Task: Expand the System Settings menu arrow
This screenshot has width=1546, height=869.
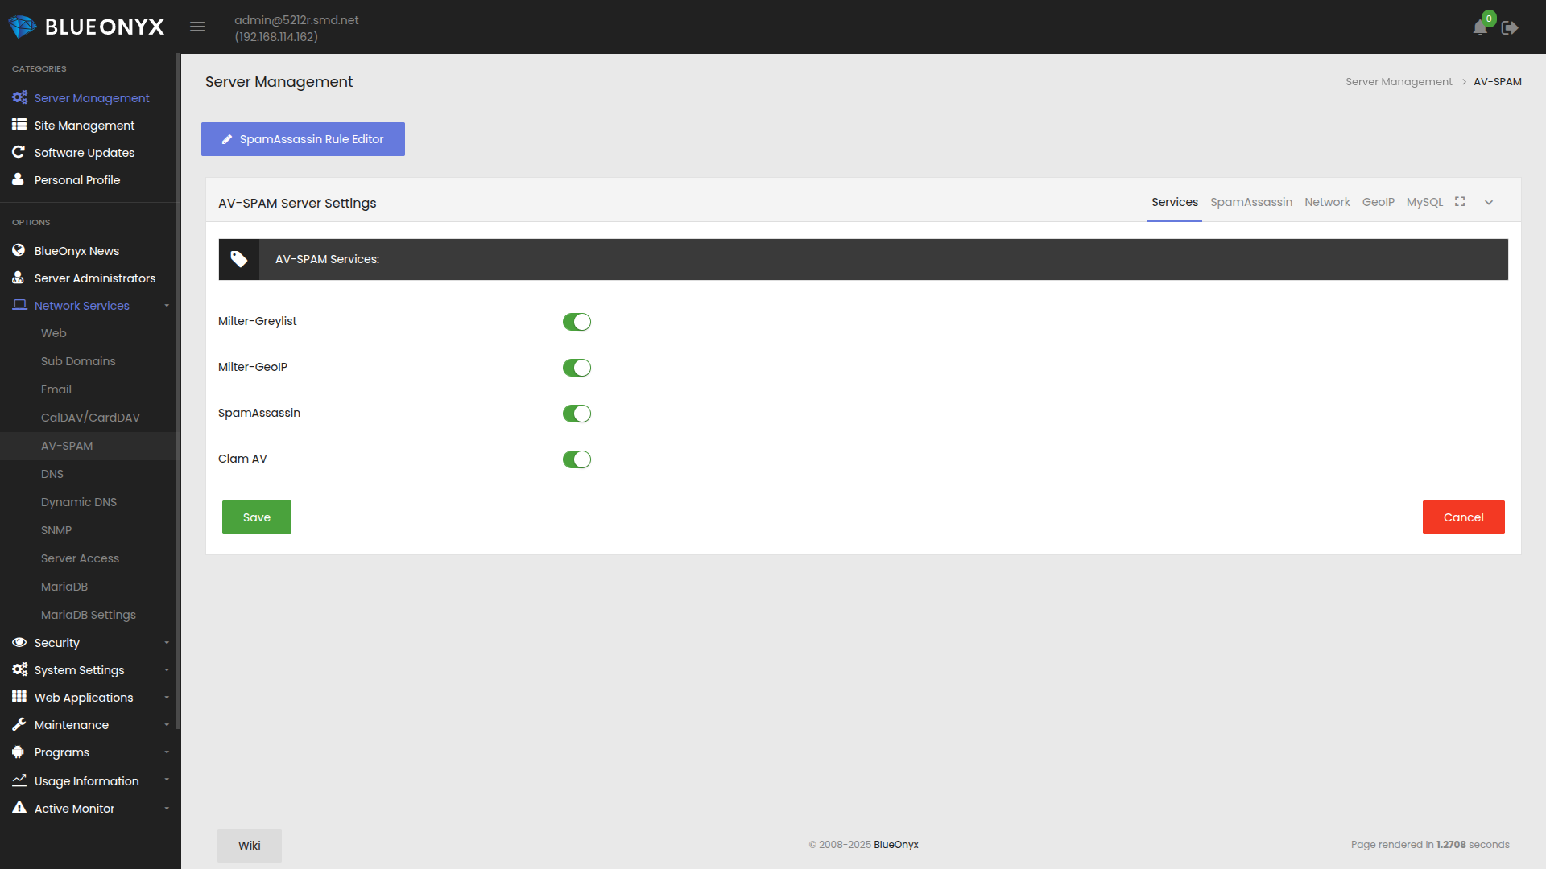Action: click(x=167, y=670)
